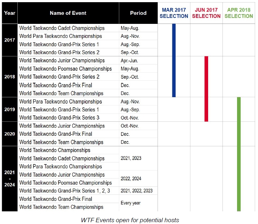Click the JUN 2017 SELECTION header
258x224 pixels.
[x=206, y=13]
